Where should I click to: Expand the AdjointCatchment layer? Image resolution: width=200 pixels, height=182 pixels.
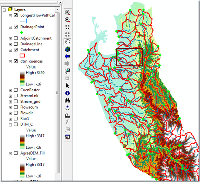tap(10, 39)
